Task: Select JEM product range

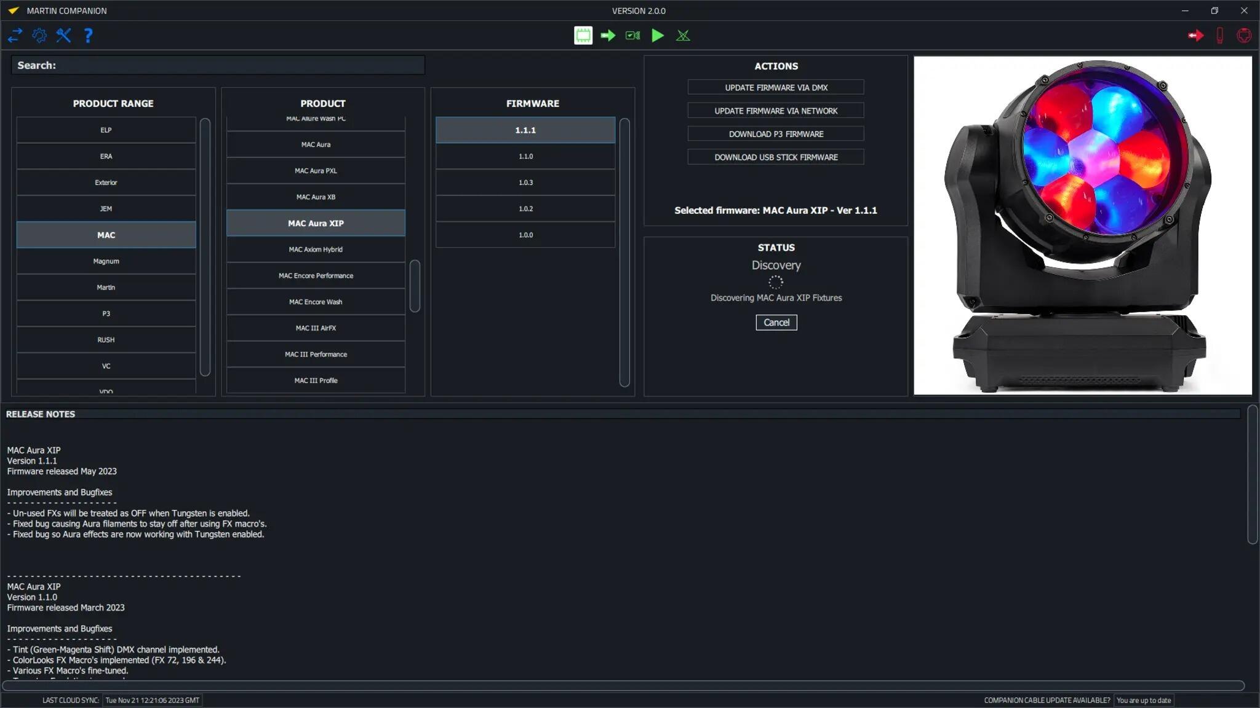Action: [106, 209]
